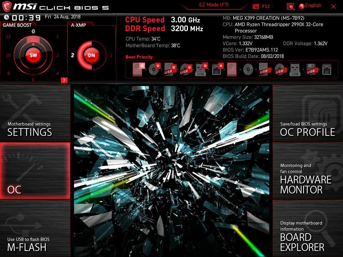Click the CPU Speed 3.00 GHz readout

pos(162,20)
